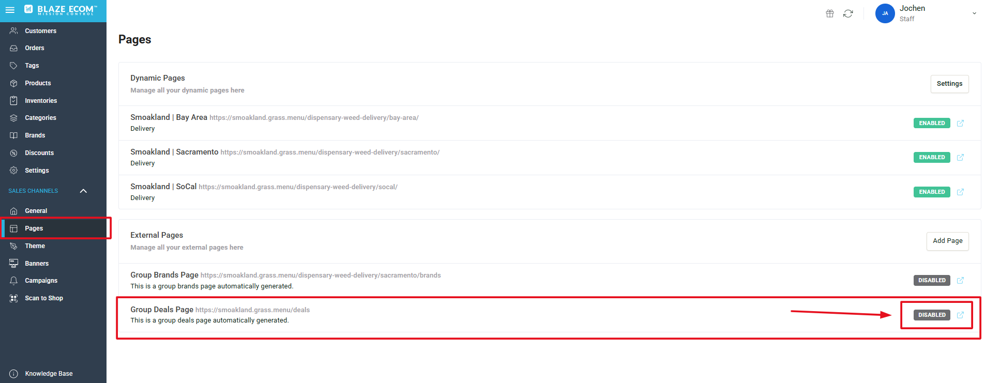Select Pages in sales channels menu
Viewport: 985px width, 383px height.
click(x=53, y=228)
